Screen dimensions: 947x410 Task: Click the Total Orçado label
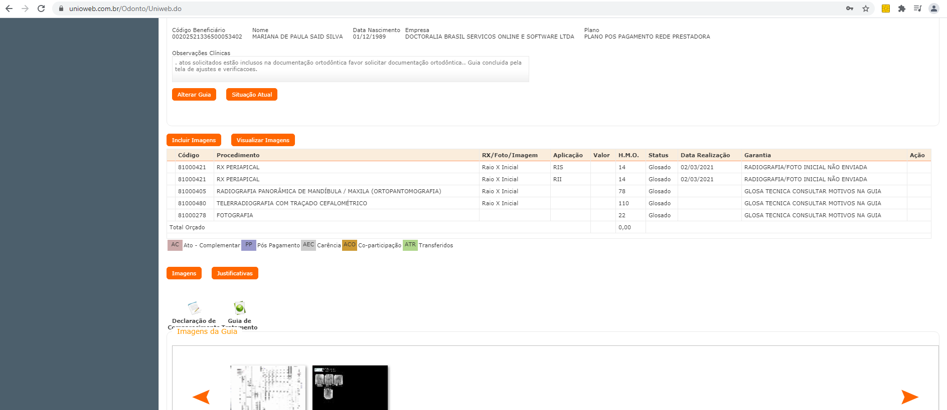[x=187, y=227]
